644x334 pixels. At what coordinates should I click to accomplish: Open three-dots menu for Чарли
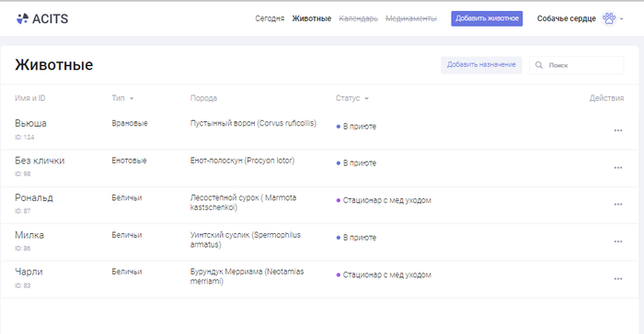coord(618,279)
